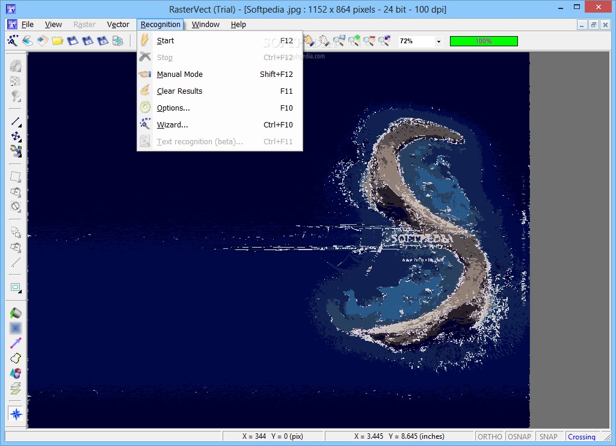Click the layers stack icon in left toolbar

tap(16, 388)
